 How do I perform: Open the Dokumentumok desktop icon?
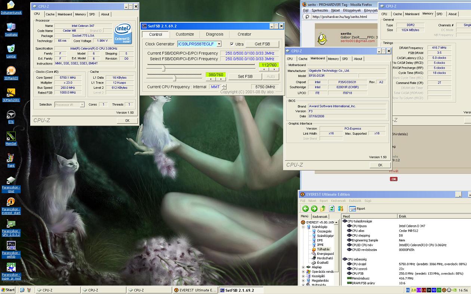tap(11, 7)
